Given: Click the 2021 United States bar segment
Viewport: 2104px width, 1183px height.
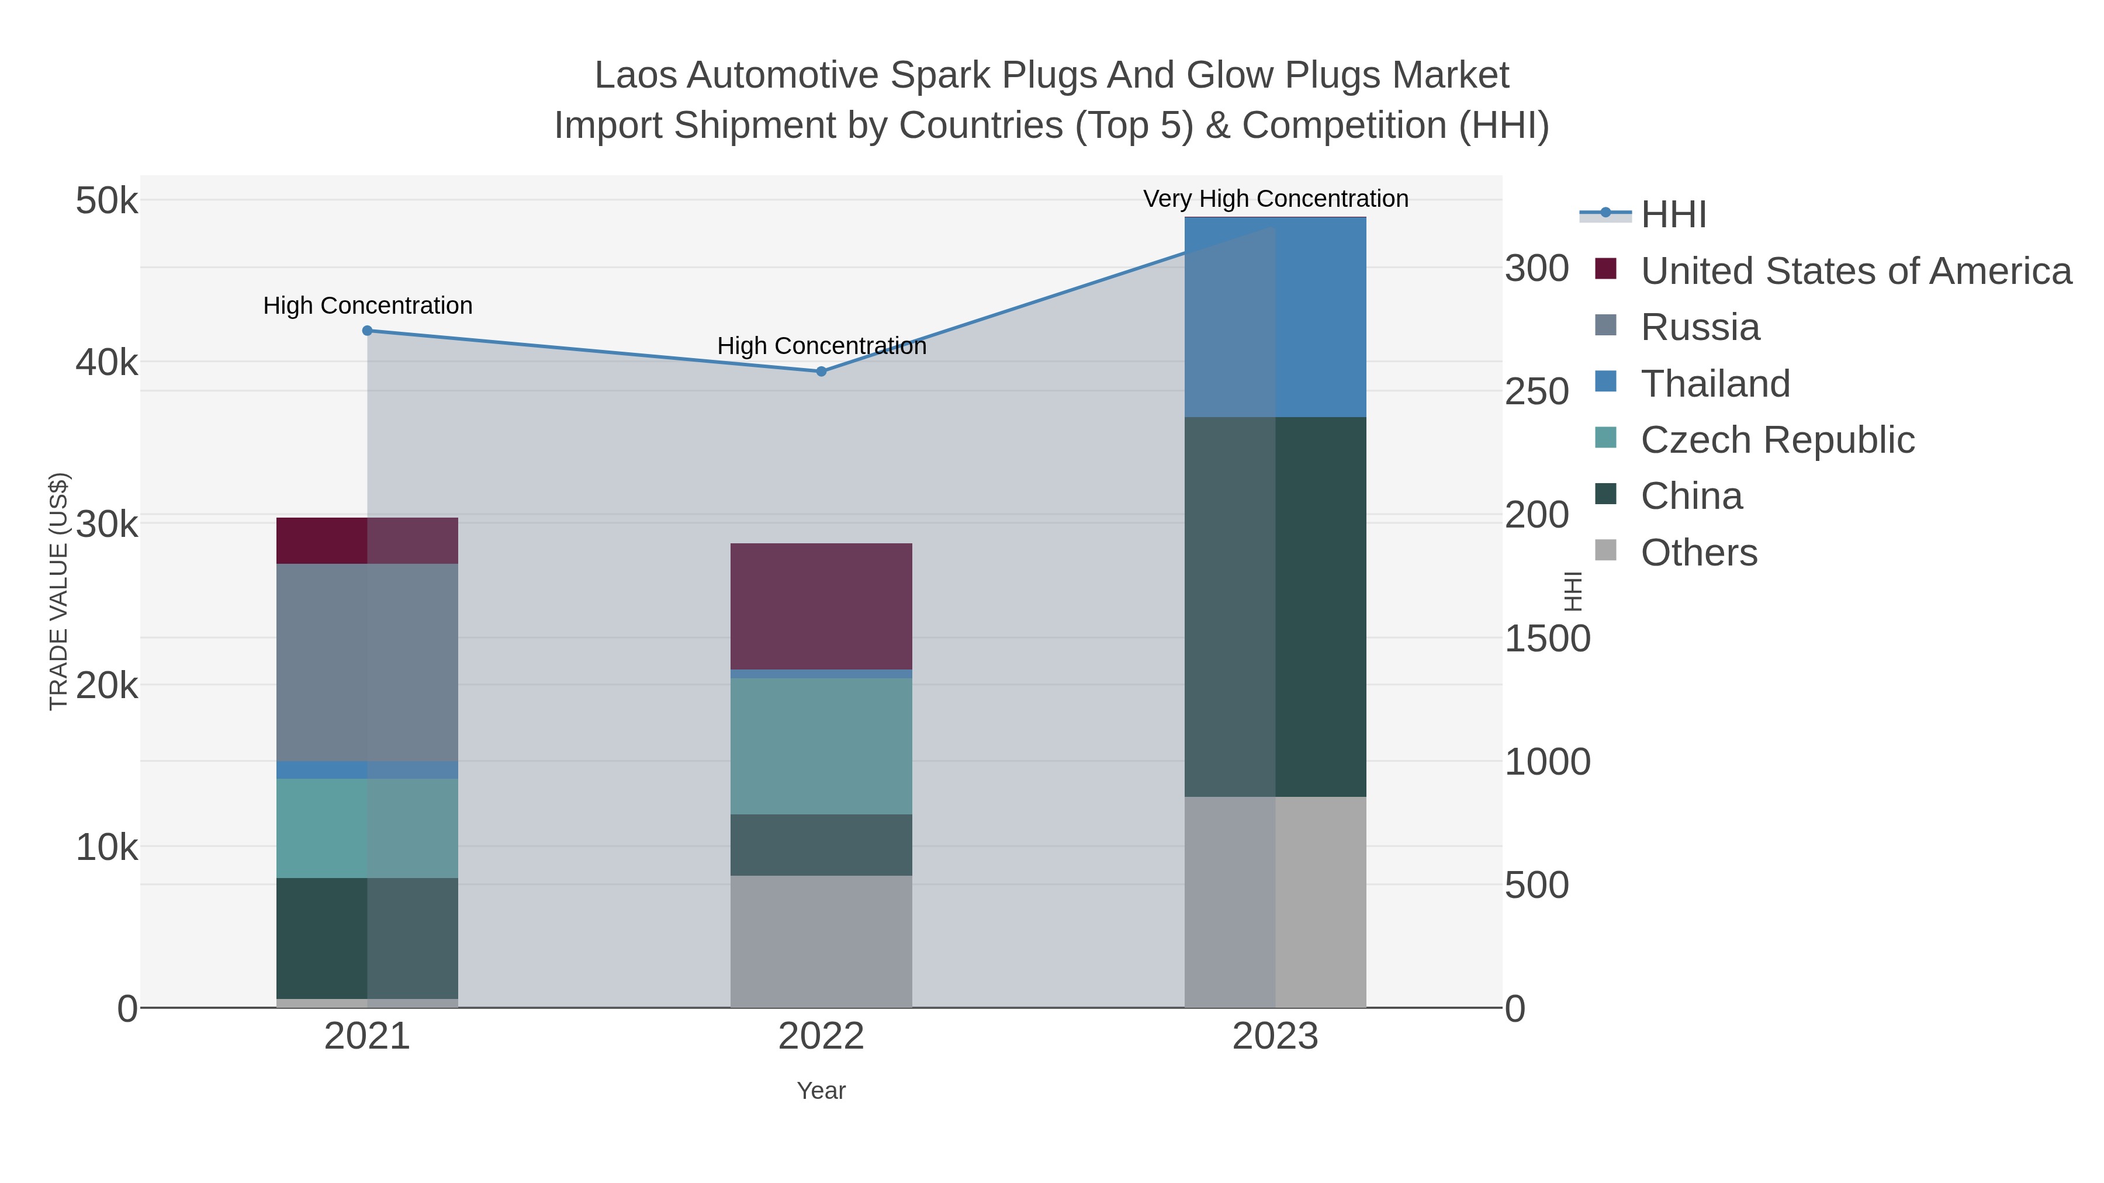Looking at the screenshot, I should (x=366, y=540).
